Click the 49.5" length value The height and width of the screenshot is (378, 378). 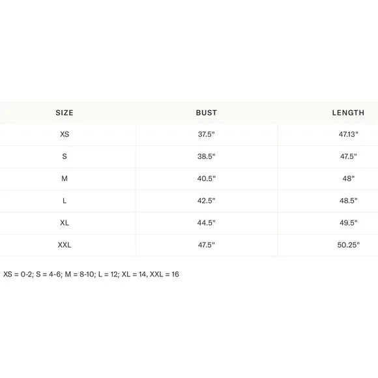click(x=349, y=223)
